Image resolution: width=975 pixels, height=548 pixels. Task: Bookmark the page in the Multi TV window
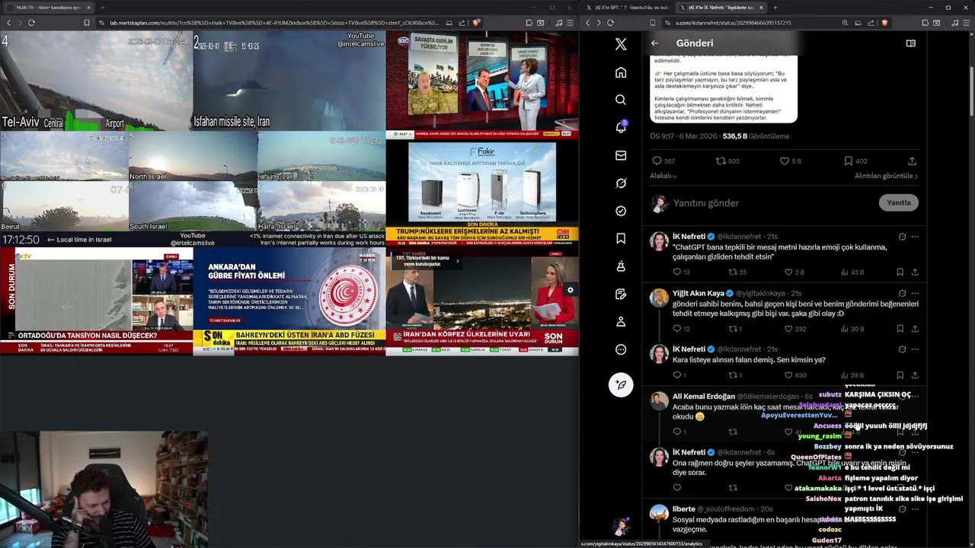87,23
